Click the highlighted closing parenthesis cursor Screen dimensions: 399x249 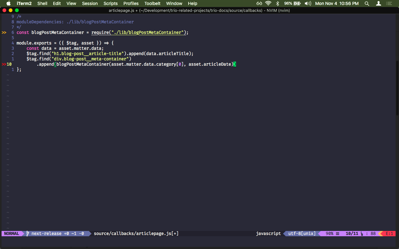235,64
